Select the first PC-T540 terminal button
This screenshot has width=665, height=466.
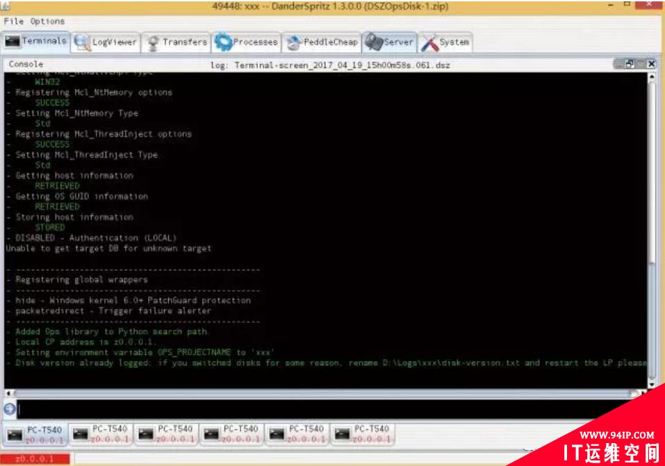35,434
